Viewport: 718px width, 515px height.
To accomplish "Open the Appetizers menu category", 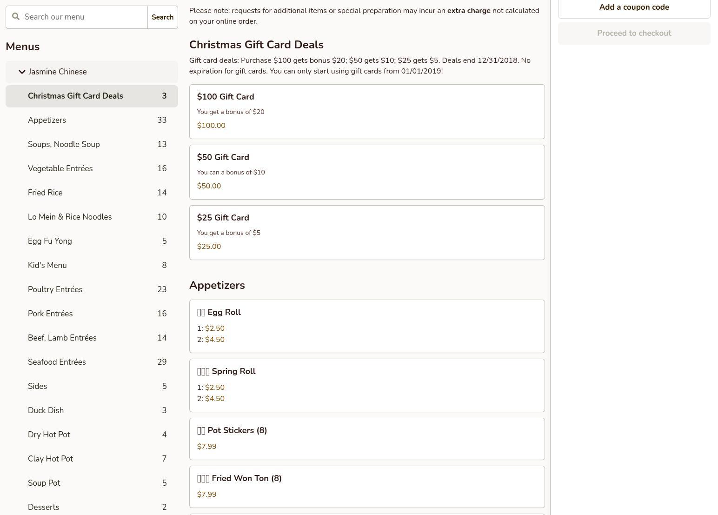I will coord(47,120).
